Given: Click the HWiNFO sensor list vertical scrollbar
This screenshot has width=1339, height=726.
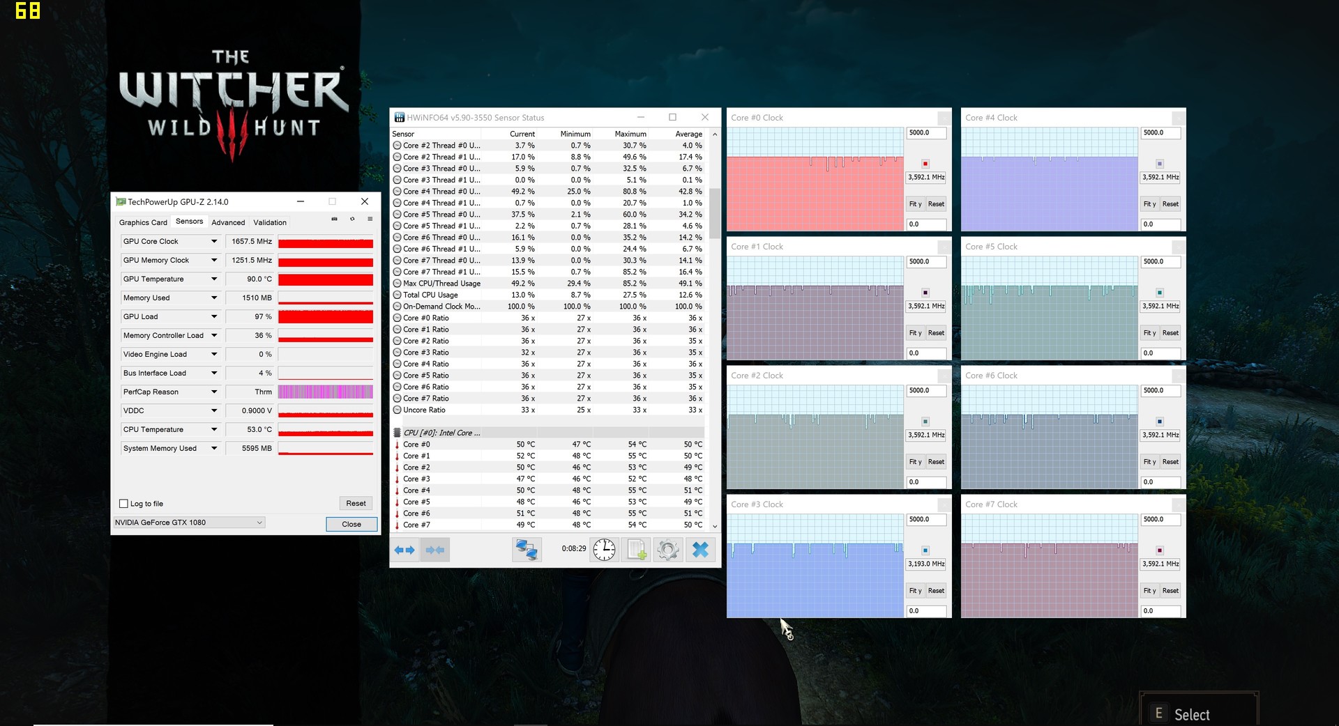Looking at the screenshot, I should point(715,330).
